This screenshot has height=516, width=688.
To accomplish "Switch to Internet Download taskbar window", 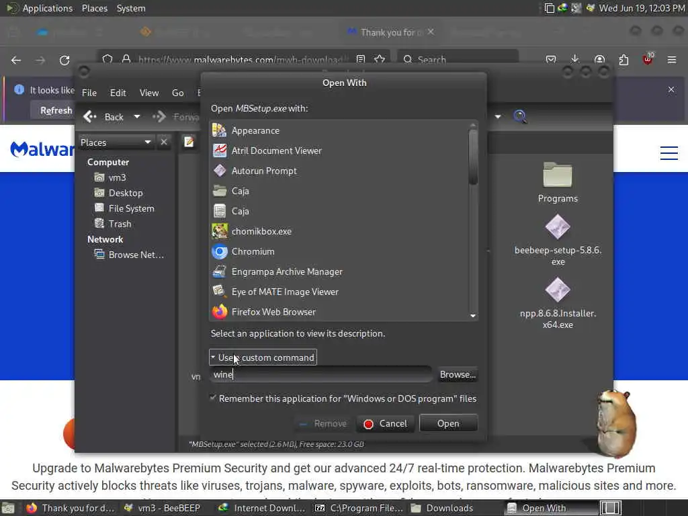I will click(x=262, y=508).
